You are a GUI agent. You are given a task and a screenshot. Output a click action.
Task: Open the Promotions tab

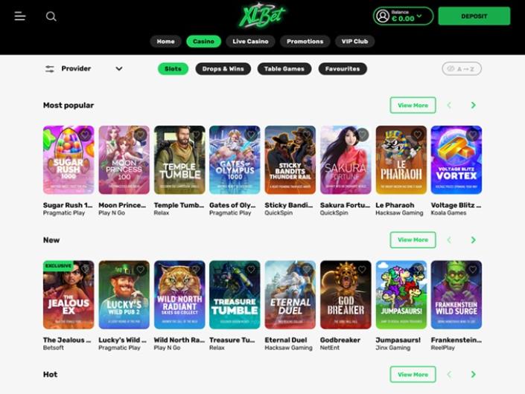[x=305, y=42]
